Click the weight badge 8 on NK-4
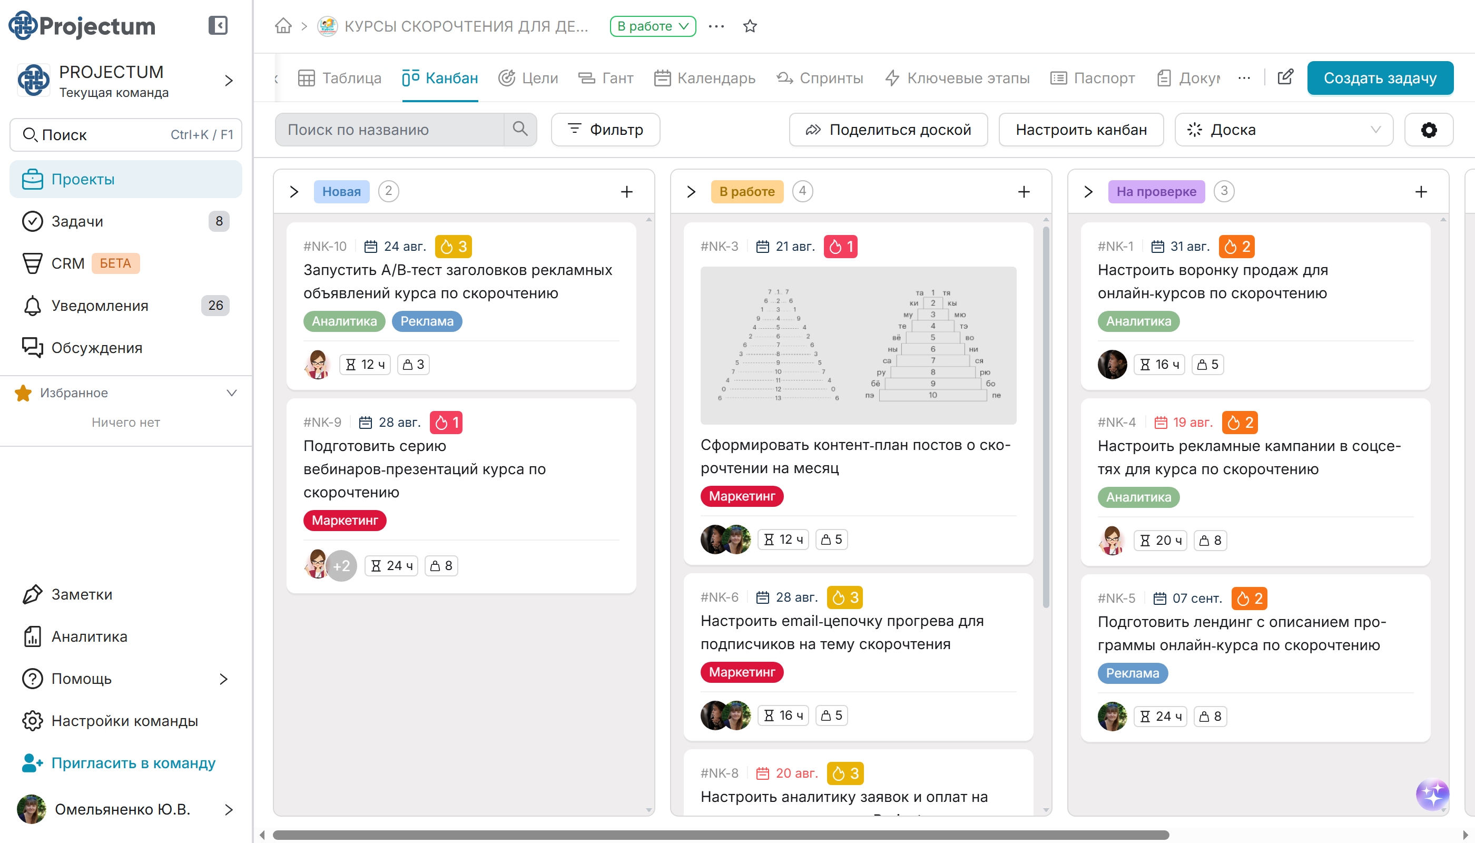 (1210, 540)
